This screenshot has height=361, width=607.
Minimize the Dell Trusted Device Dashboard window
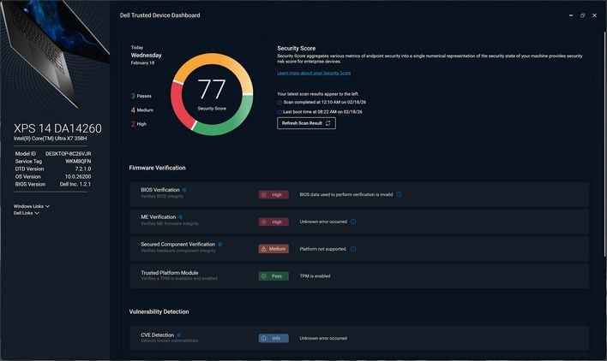click(x=571, y=15)
